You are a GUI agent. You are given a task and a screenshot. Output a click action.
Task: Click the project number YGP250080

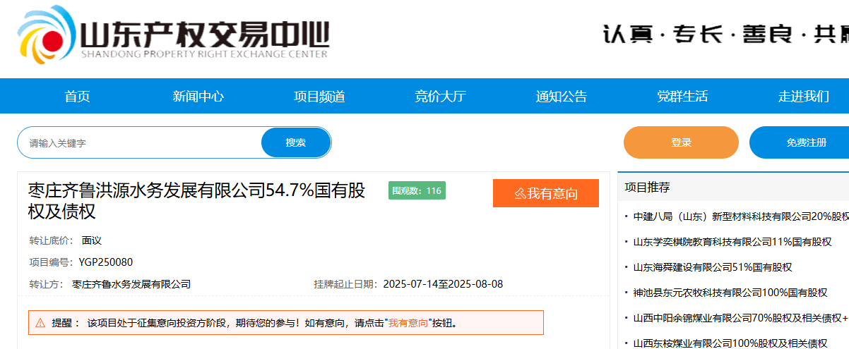(x=106, y=262)
